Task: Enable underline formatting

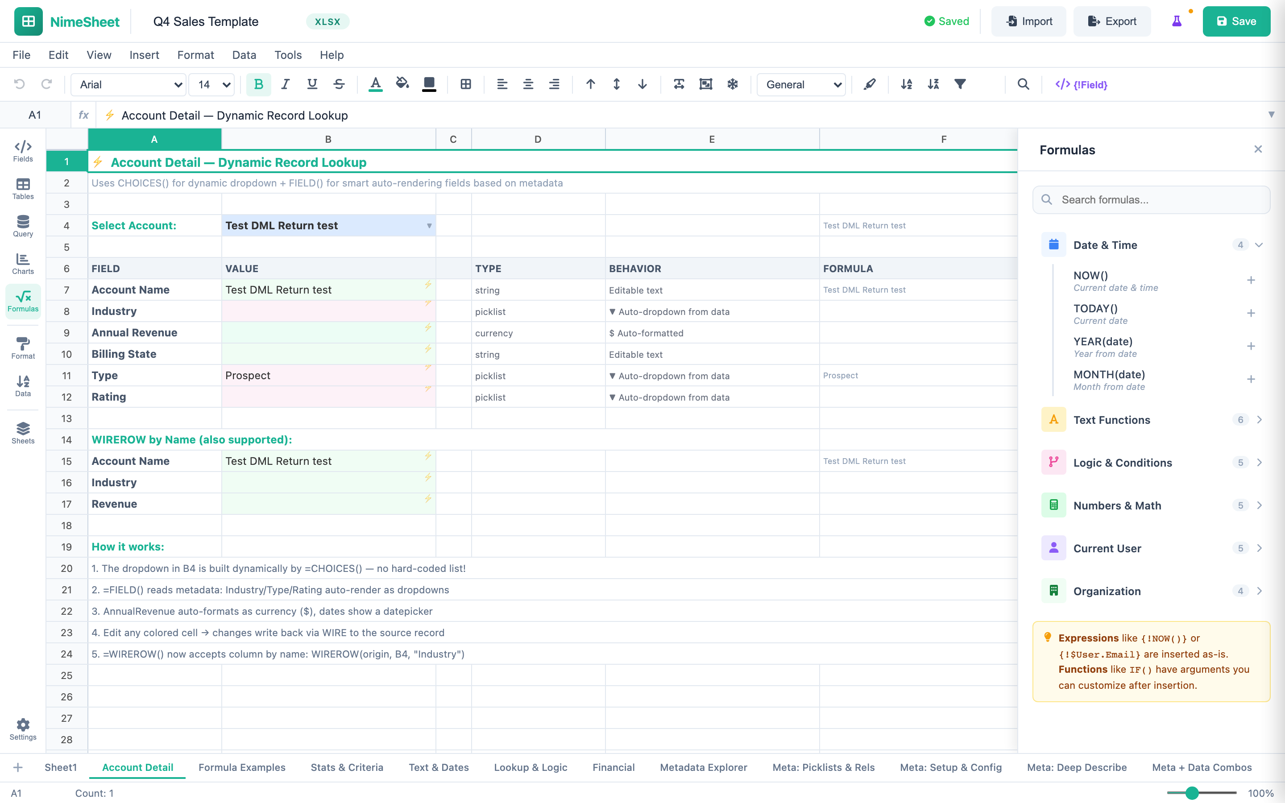Action: pos(312,84)
